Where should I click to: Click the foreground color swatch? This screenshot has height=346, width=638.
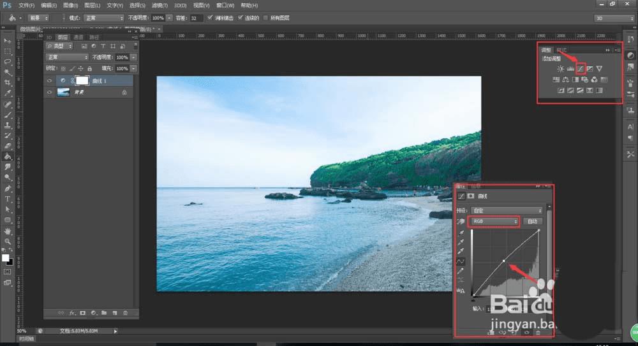pyautogui.click(x=5, y=258)
